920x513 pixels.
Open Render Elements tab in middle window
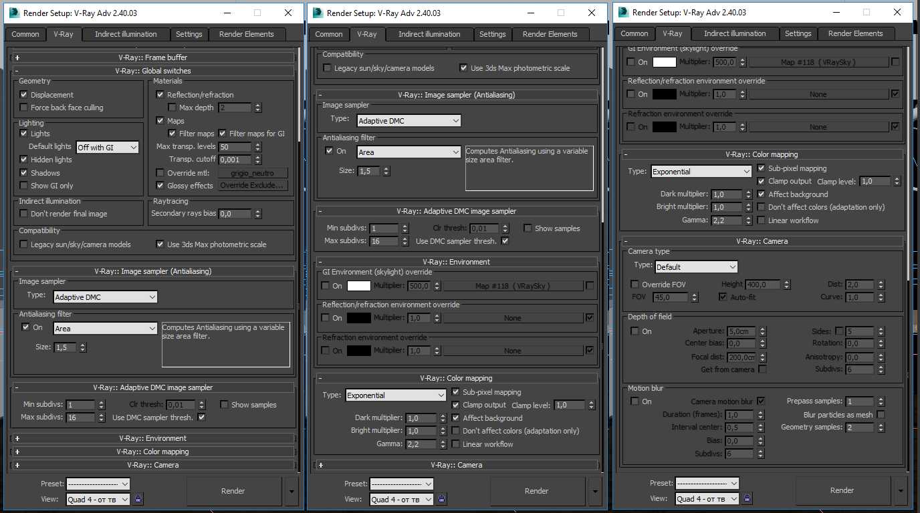[551, 34]
